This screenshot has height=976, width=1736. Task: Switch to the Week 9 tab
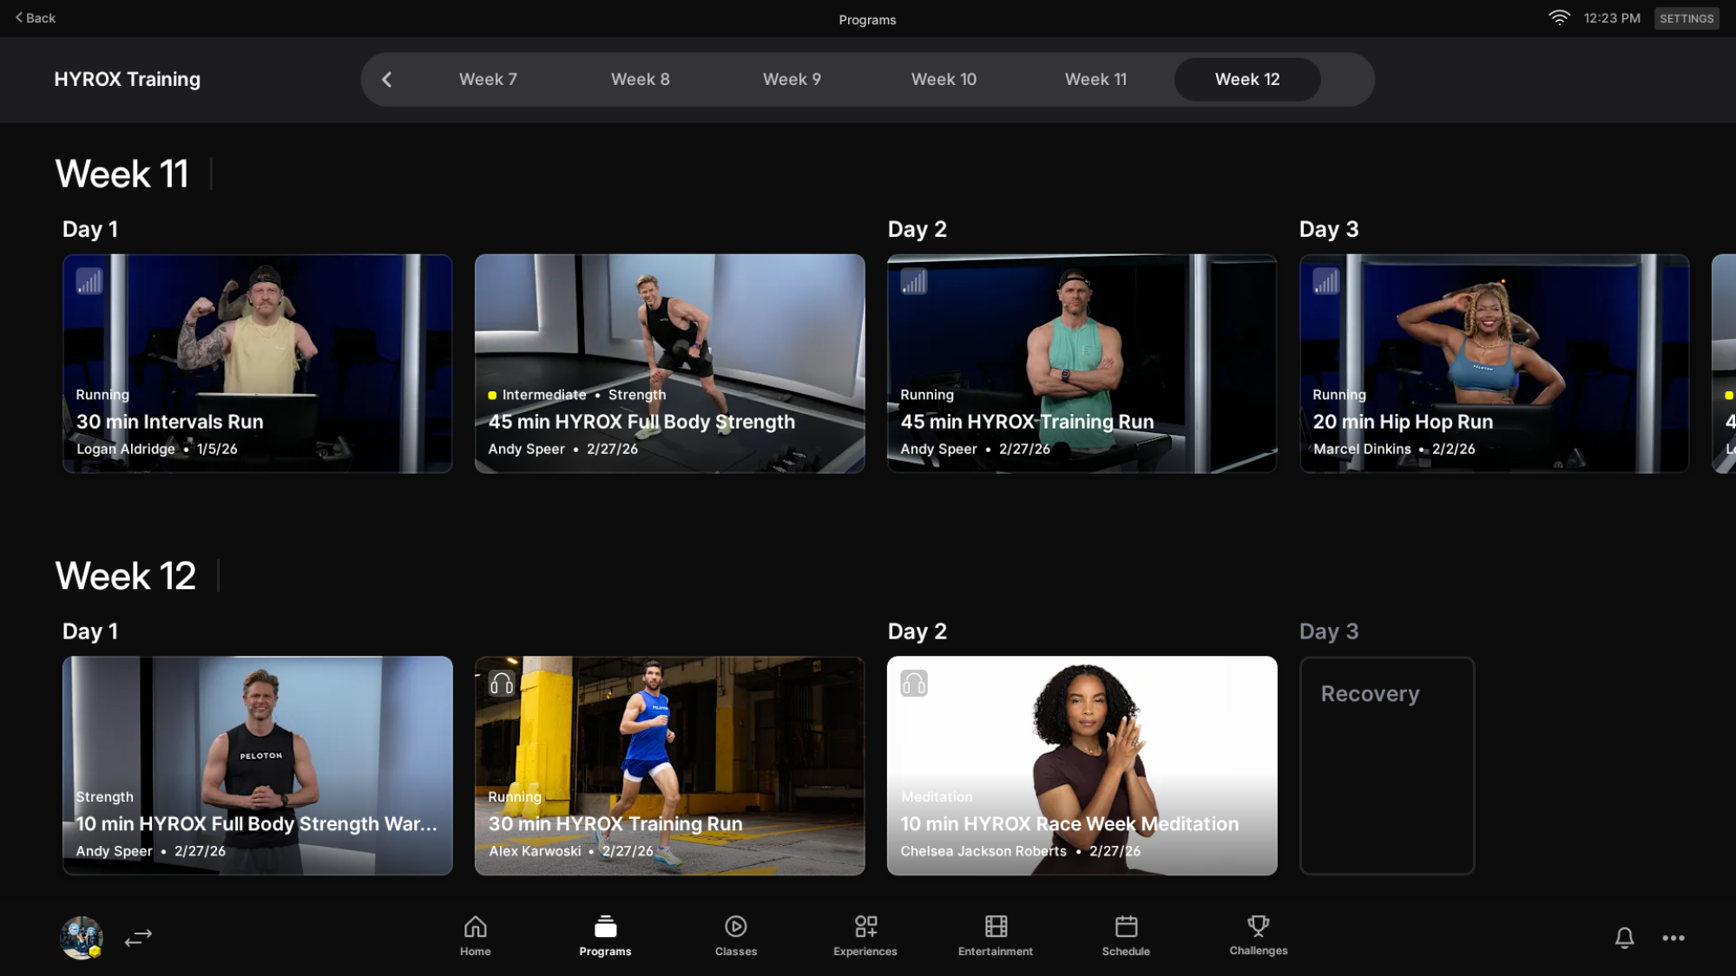[792, 80]
